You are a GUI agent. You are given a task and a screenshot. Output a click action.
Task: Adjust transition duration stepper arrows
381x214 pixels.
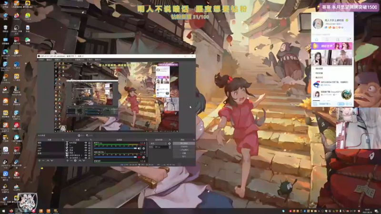(170, 147)
